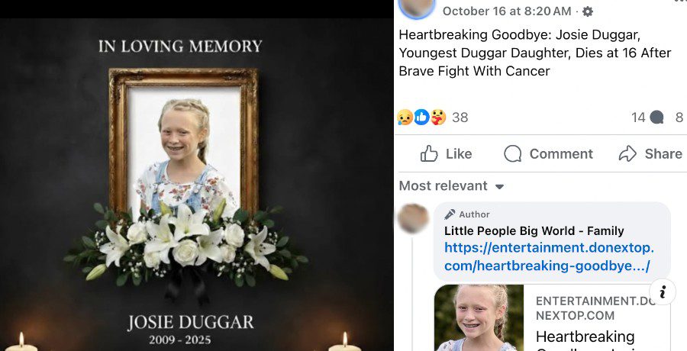Click the info icon on link preview
Viewport: 687px width, 351px height.
click(663, 291)
